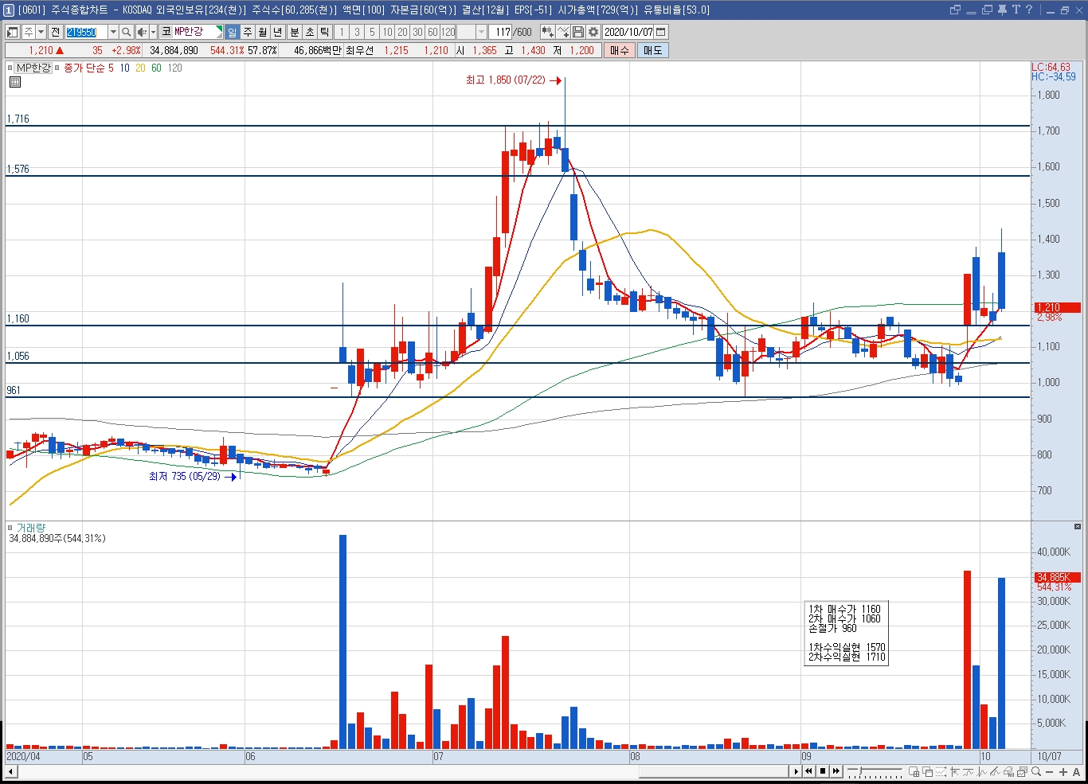Close the volume panel with small x
Image resolution: width=1088 pixels, height=784 pixels.
1078,527
